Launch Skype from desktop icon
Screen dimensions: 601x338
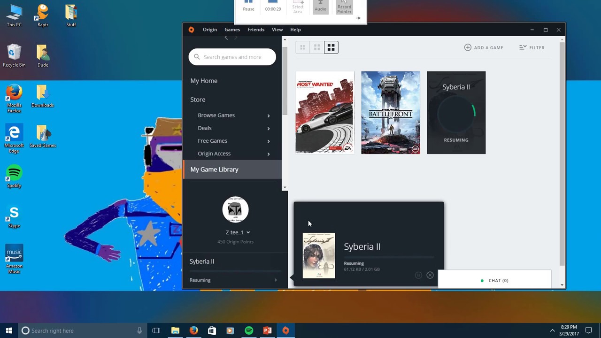pos(14,217)
